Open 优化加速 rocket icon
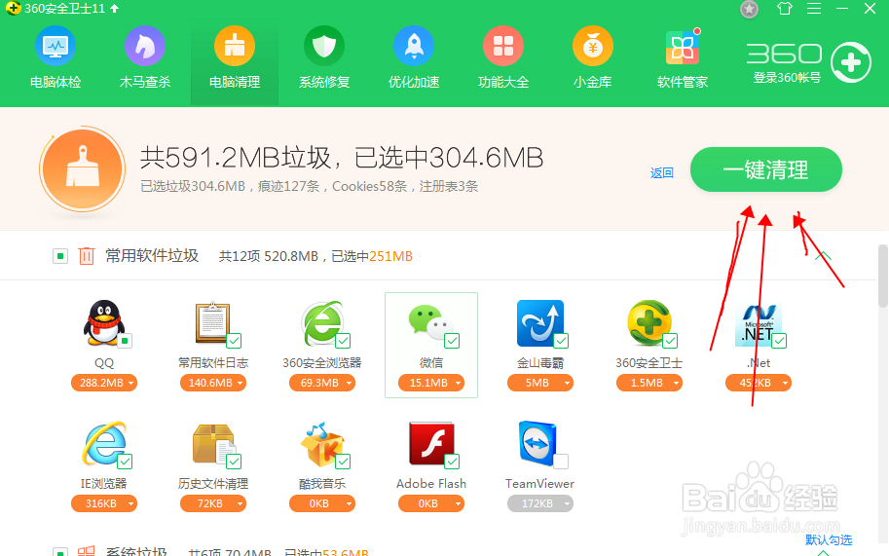This screenshot has height=556, width=889. tap(414, 47)
